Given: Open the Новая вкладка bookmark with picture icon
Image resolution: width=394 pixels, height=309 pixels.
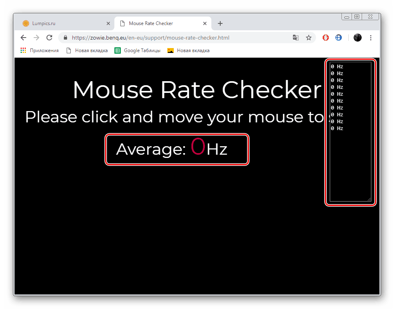Looking at the screenshot, I should tap(188, 50).
